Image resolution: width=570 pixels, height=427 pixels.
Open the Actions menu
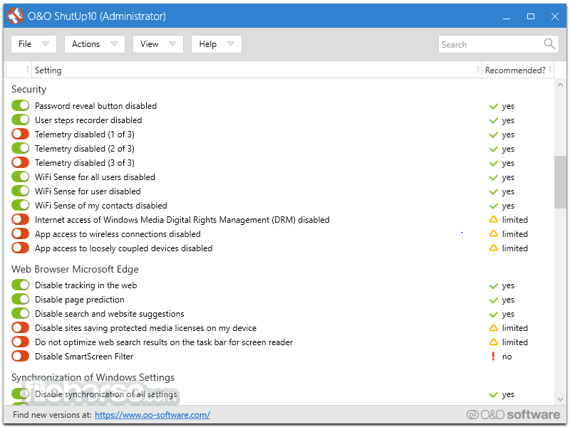pyautogui.click(x=95, y=44)
